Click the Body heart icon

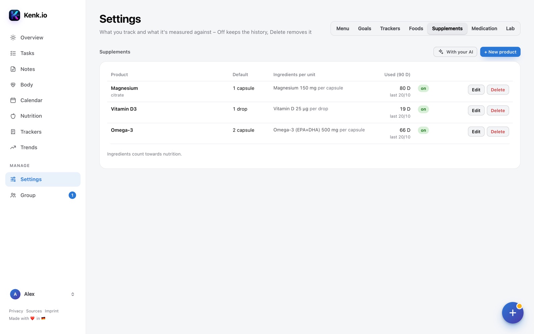pyautogui.click(x=13, y=85)
